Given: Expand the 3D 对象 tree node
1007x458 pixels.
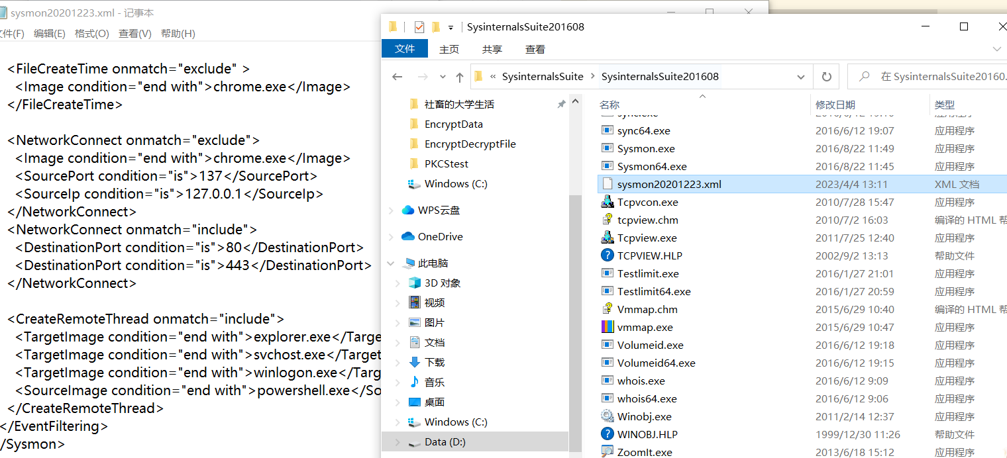Looking at the screenshot, I should tap(397, 283).
